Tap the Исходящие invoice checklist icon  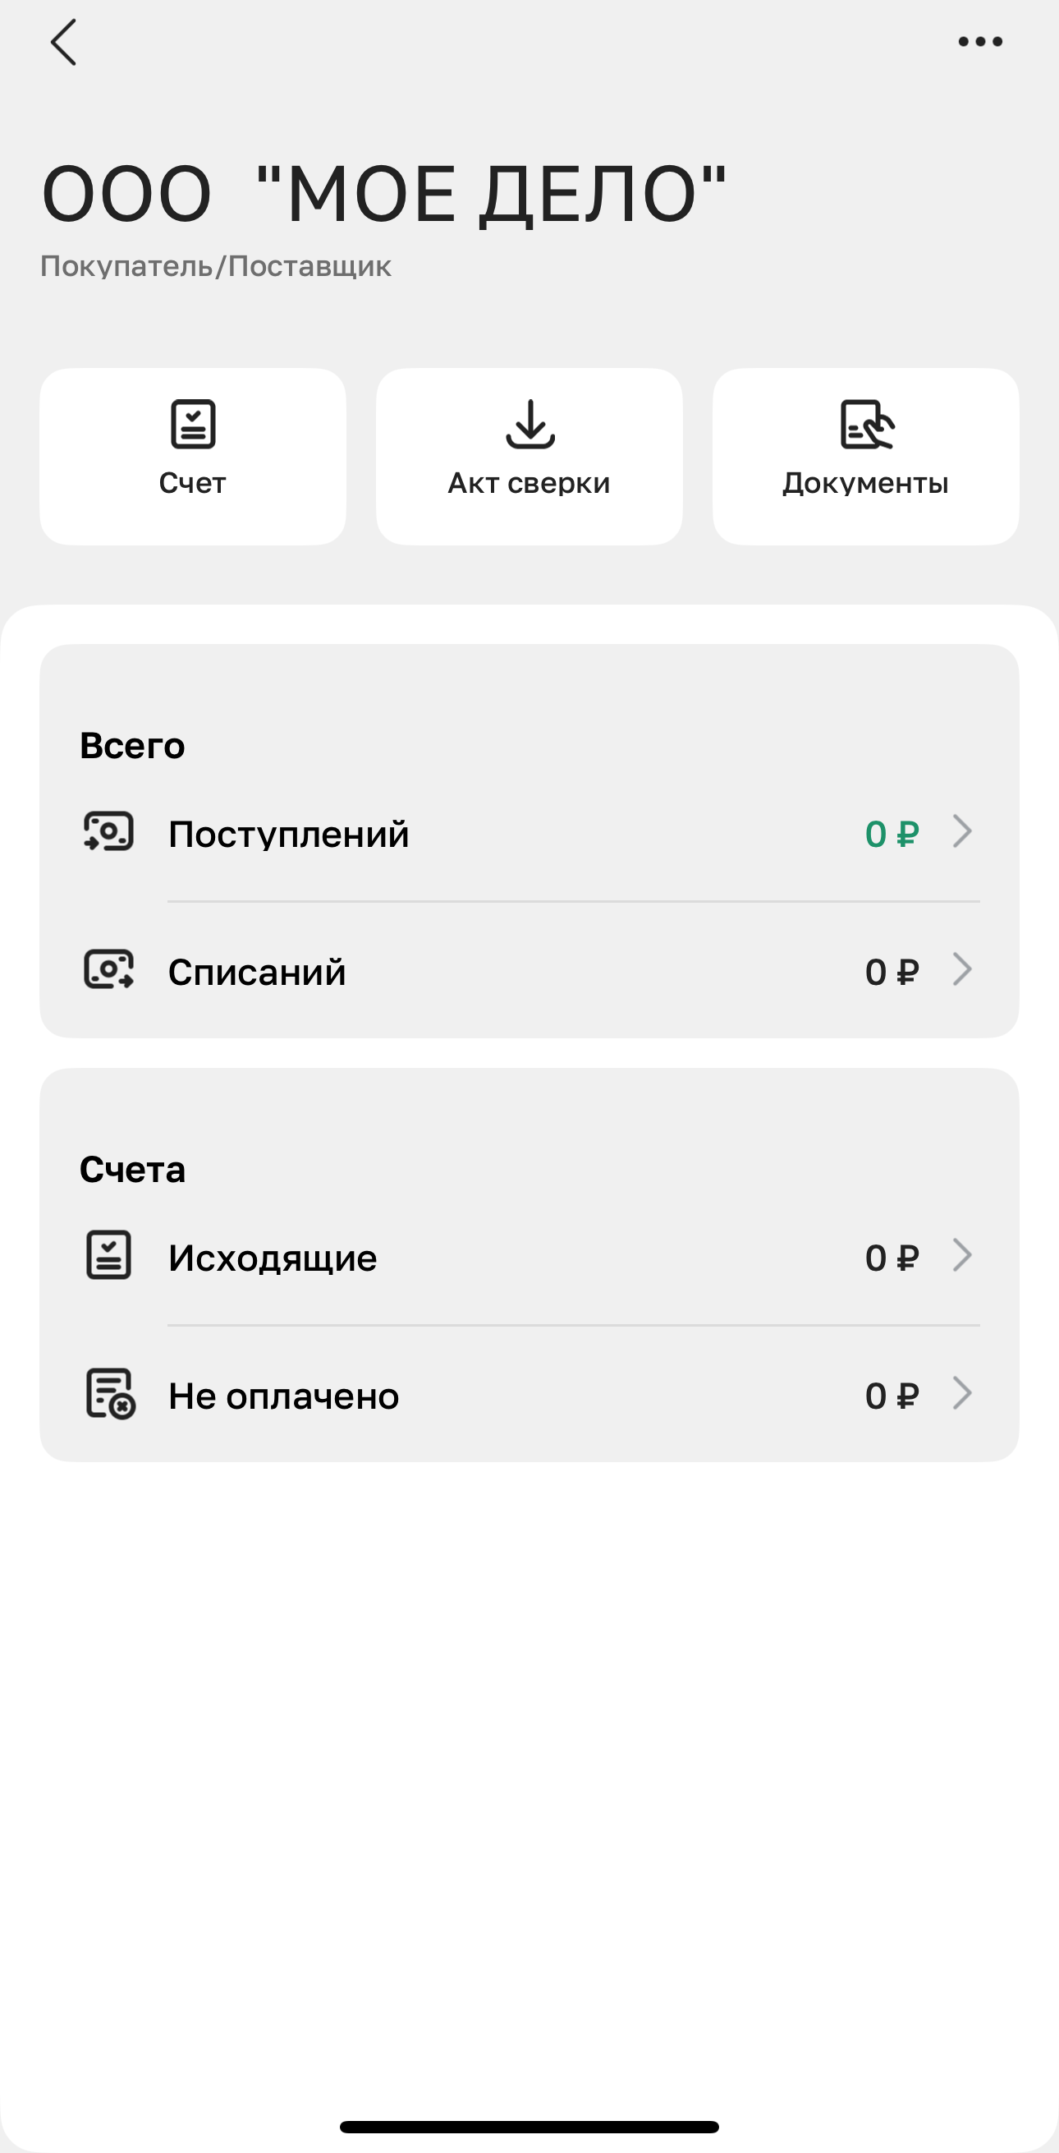108,1255
